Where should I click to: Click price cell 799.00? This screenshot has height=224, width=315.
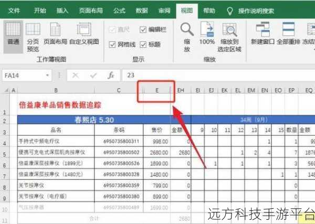(157, 185)
